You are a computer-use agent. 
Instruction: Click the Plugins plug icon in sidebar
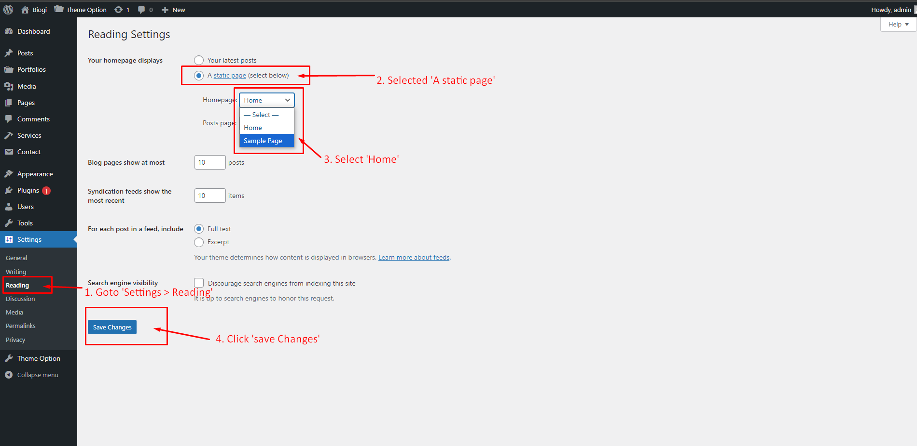(9, 190)
